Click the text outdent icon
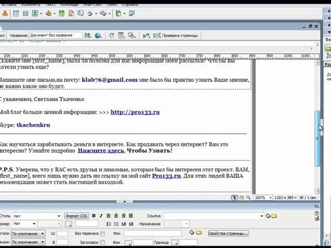Screen dimensions: 331x248 tap(123, 224)
